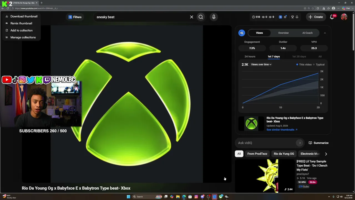Click the Summarize button
The height and width of the screenshot is (200, 355).
point(318,143)
